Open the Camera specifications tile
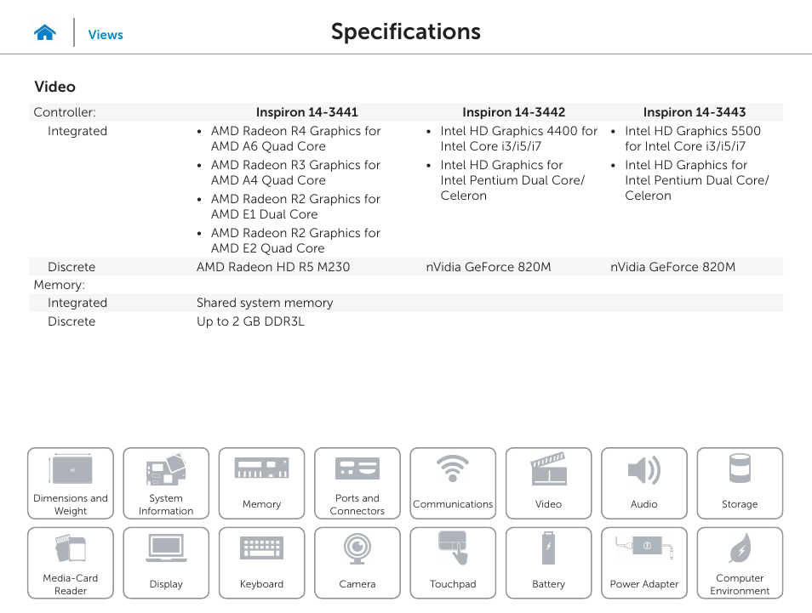 point(357,563)
